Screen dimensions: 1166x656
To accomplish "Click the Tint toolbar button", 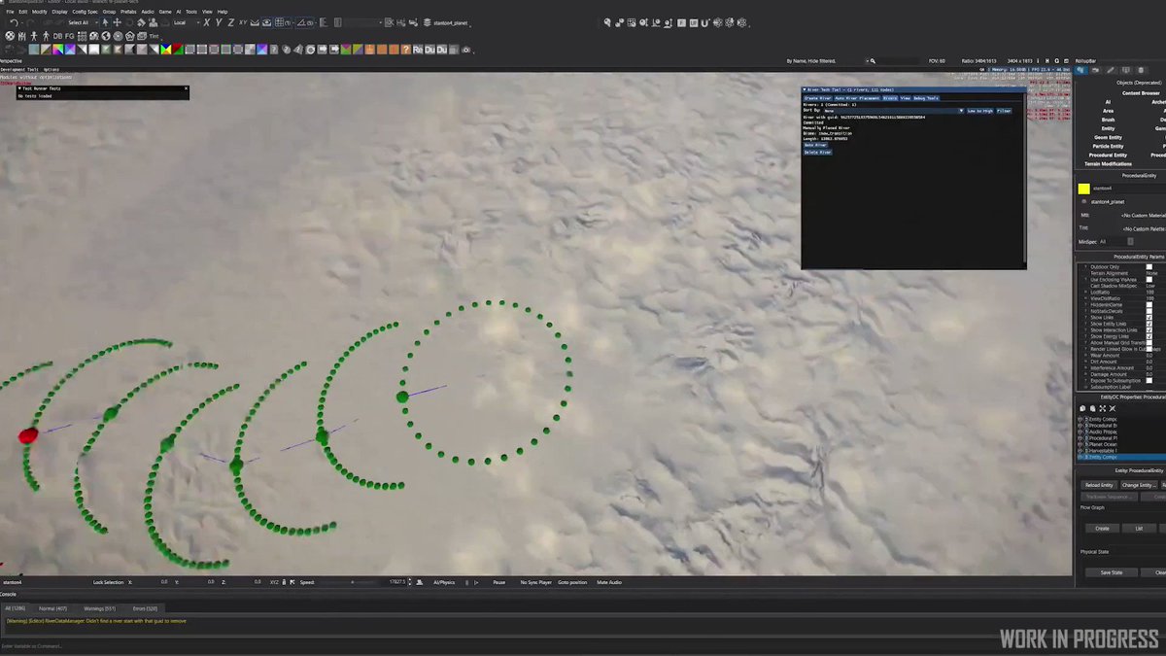I will pyautogui.click(x=154, y=36).
